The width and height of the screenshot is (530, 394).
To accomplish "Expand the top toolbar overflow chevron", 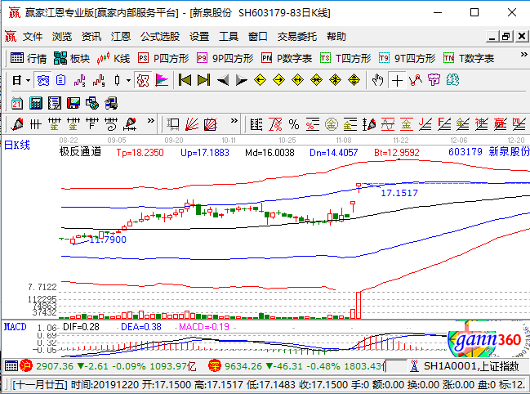I will [x=523, y=55].
